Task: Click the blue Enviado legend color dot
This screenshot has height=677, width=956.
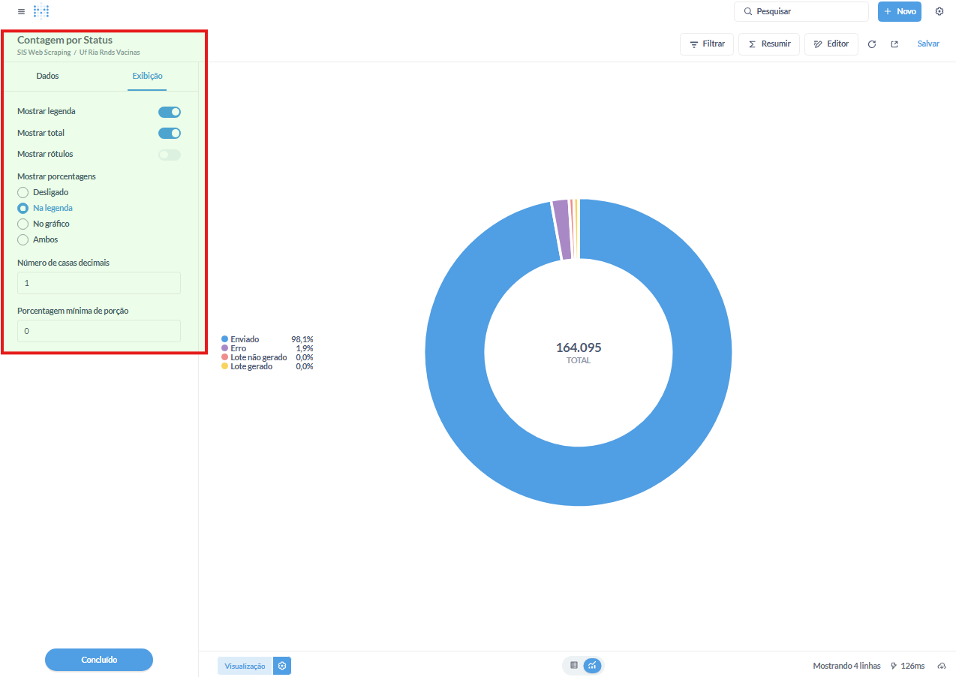Action: pos(225,339)
